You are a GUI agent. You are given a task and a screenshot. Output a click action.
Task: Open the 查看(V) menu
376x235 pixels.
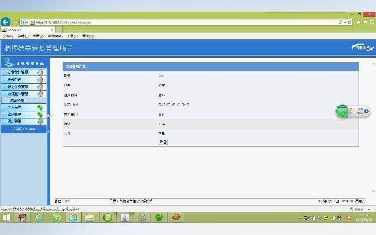[x=38, y=36]
